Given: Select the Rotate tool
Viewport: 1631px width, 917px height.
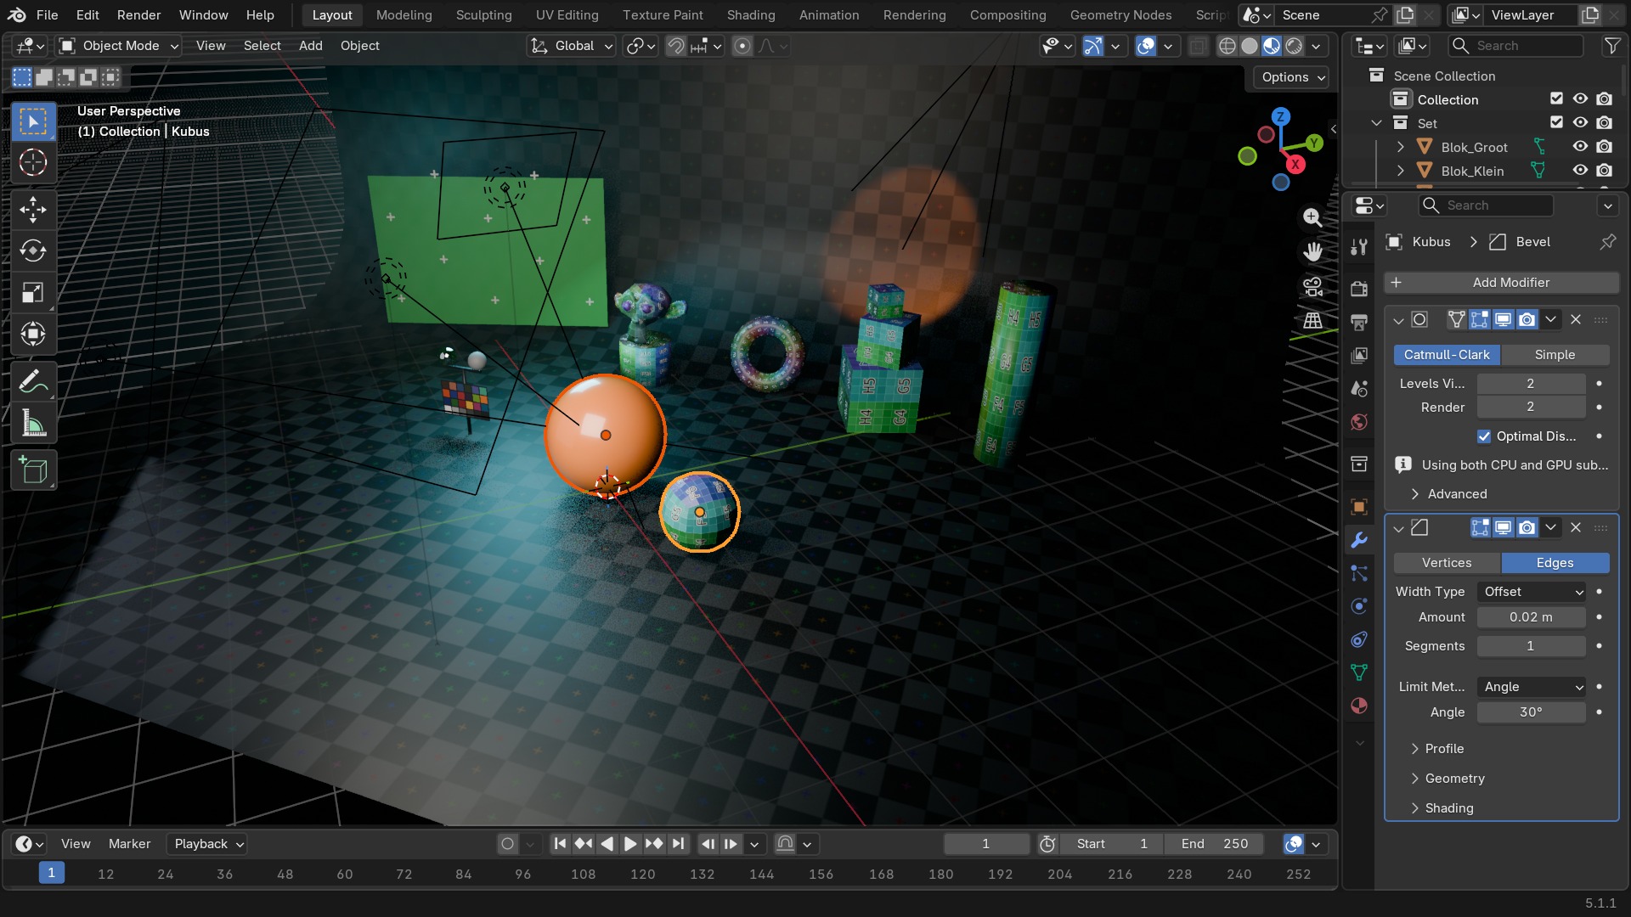Looking at the screenshot, I should click(x=33, y=251).
